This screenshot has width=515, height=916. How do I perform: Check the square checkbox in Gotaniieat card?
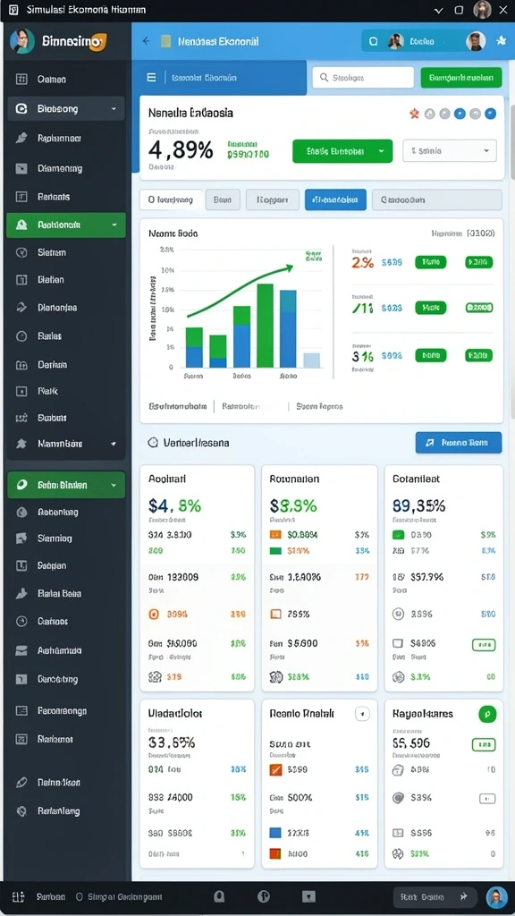[398, 643]
